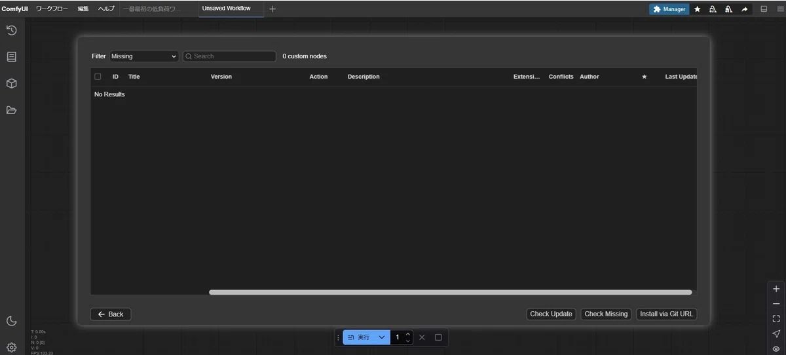Click the Check Update button
Image resolution: width=786 pixels, height=355 pixels.
click(551, 314)
